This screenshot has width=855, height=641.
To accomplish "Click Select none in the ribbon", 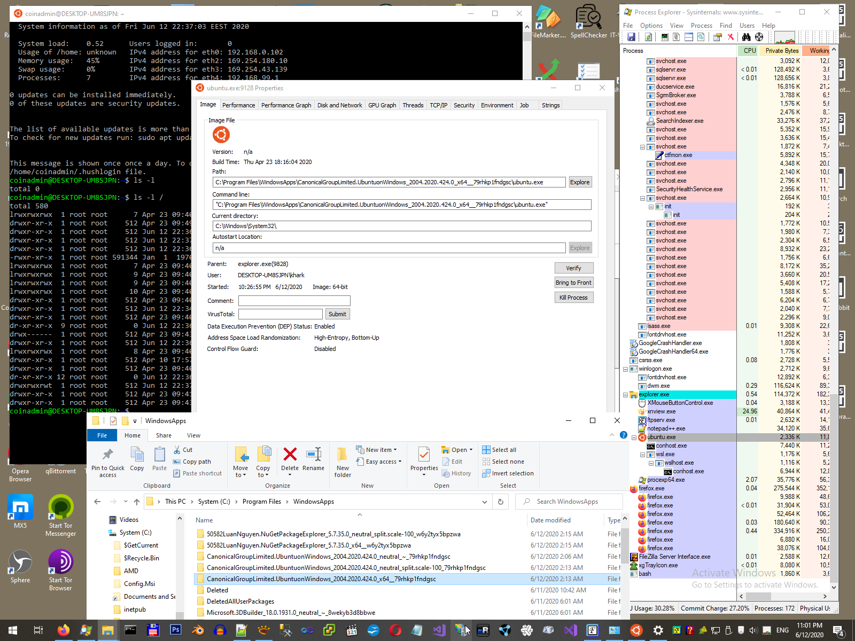I will click(503, 462).
